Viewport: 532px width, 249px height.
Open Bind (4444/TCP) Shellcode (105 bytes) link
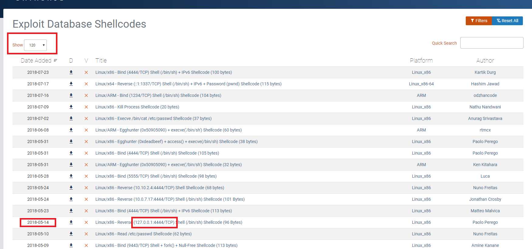click(157, 153)
